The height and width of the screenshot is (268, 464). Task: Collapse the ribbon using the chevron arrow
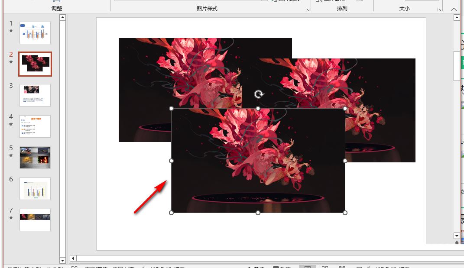[454, 9]
